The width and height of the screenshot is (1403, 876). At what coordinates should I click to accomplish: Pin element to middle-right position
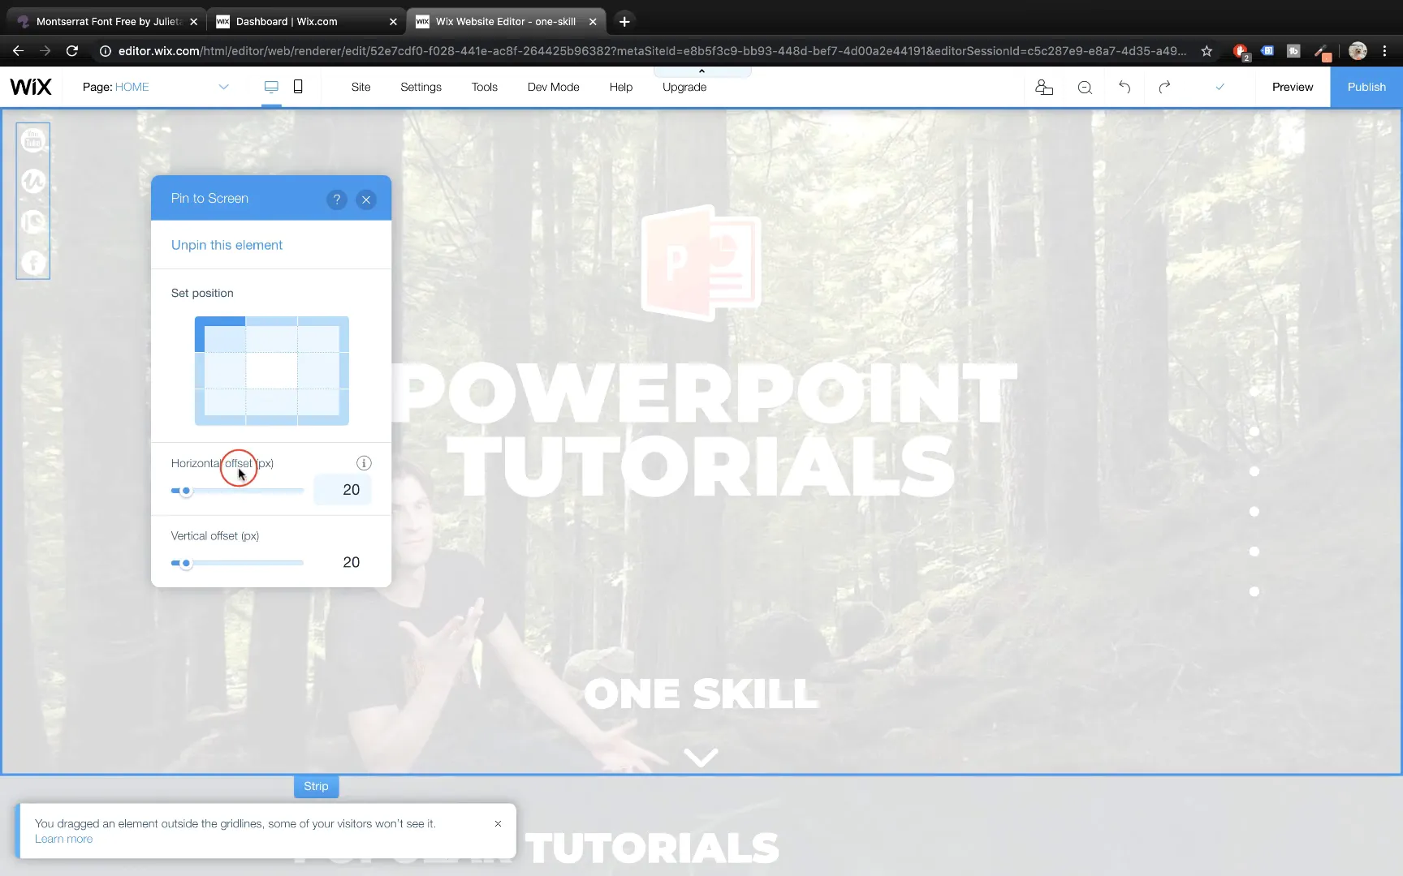click(x=323, y=371)
